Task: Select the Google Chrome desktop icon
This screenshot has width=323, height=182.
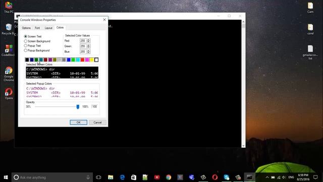Action: click(x=9, y=74)
